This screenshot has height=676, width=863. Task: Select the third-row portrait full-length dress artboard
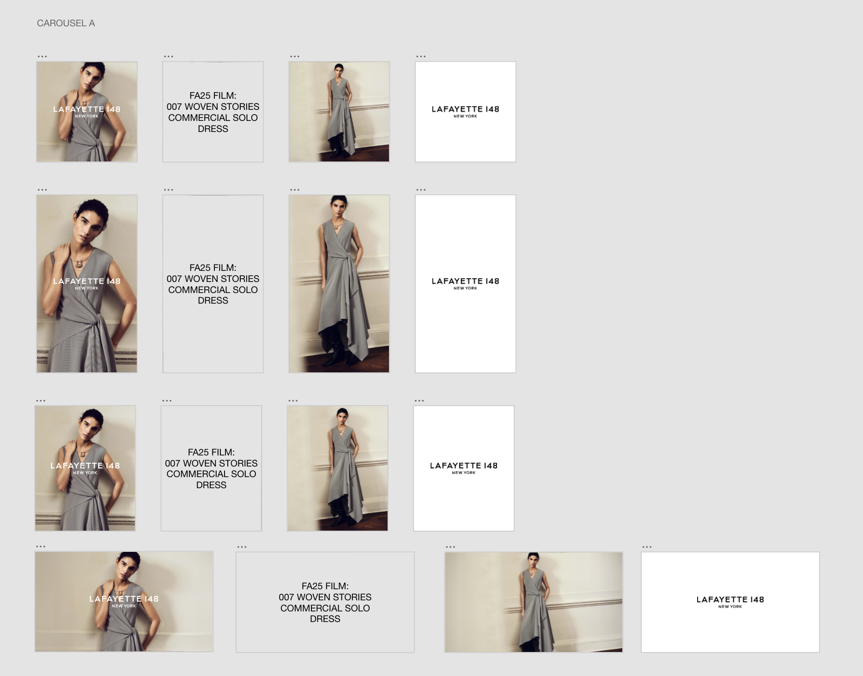click(337, 468)
